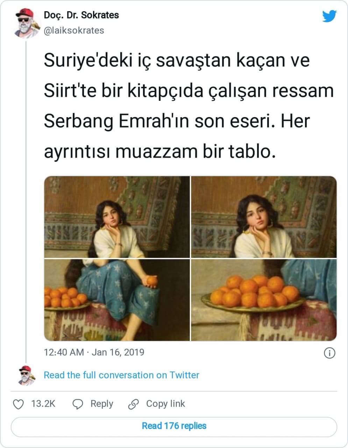Screen dimensions: 348x448
Task: Click the small avatar beside conversation link
Action: point(26,375)
